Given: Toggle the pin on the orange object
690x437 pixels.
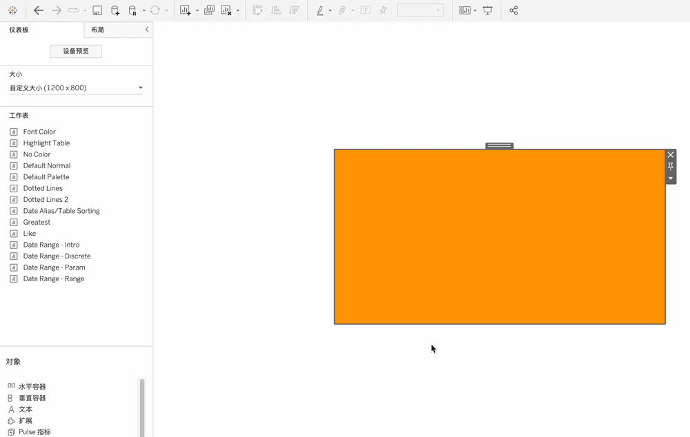Looking at the screenshot, I should click(x=671, y=167).
